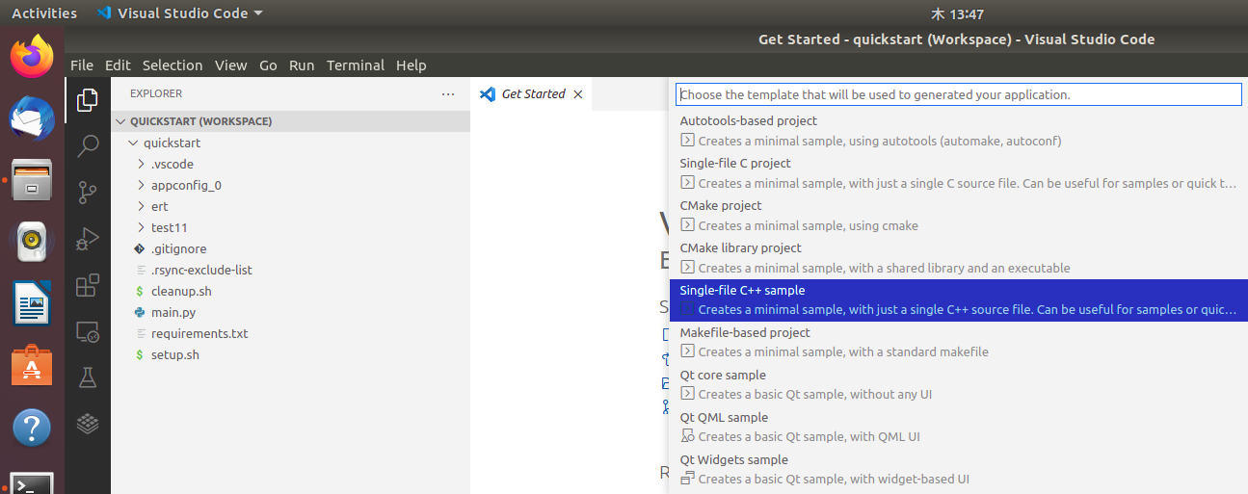Expand the appconfig_0 folder

290,185
